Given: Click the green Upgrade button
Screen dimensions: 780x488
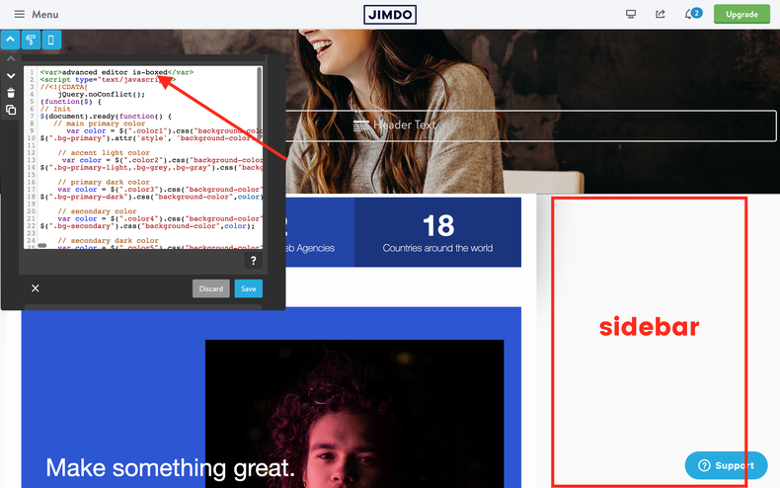Looking at the screenshot, I should (741, 14).
